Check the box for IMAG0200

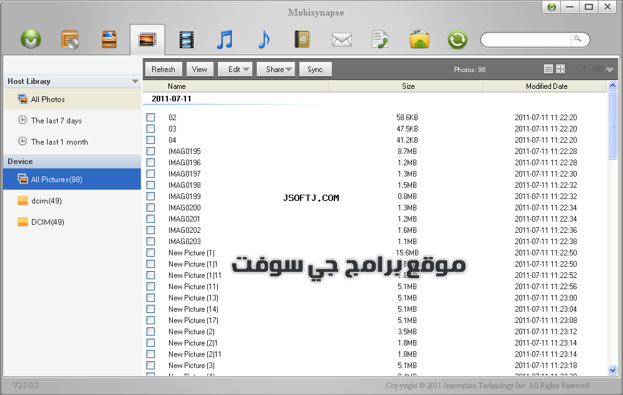[151, 207]
